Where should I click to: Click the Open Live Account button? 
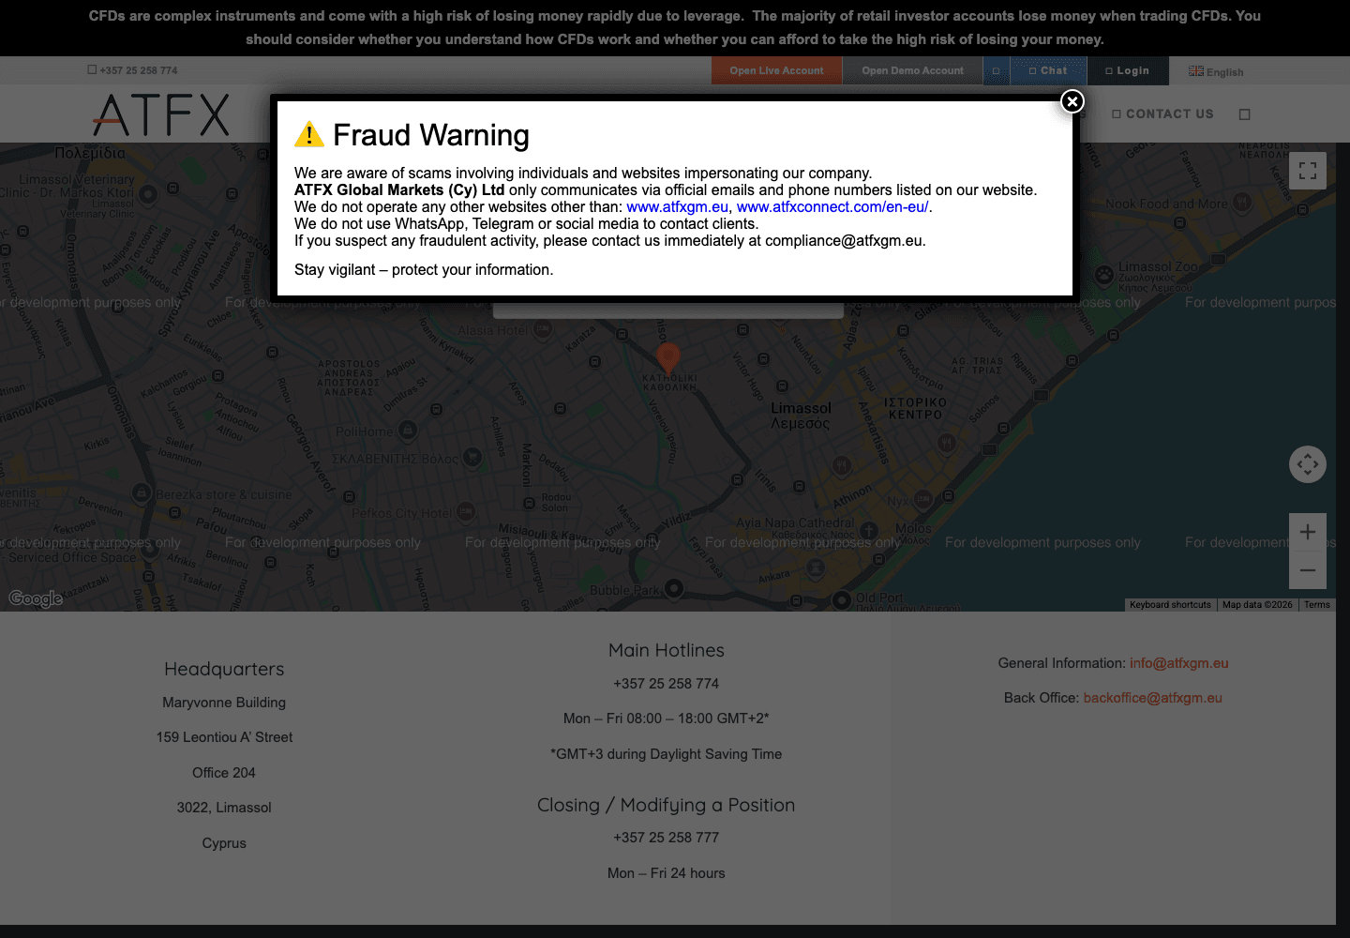[776, 70]
